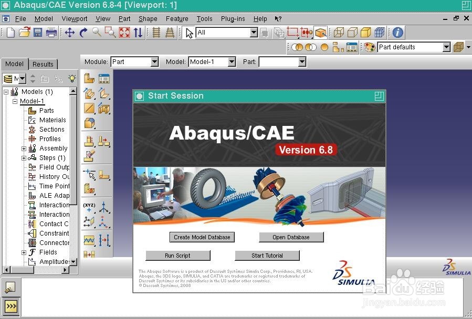The width and height of the screenshot is (472, 319).
Task: Enable Shaded render style
Action: pos(365,32)
